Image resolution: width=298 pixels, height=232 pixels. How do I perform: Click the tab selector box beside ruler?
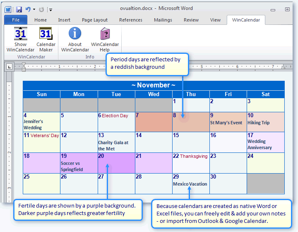point(9,66)
